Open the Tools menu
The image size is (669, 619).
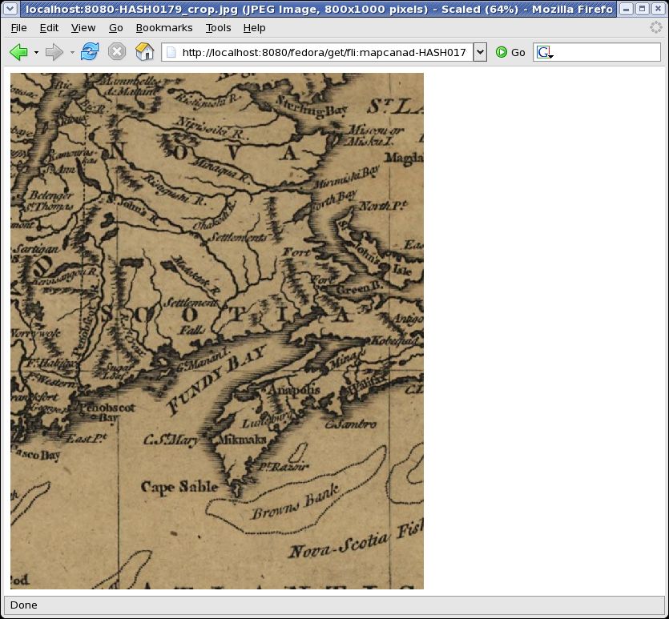(219, 28)
